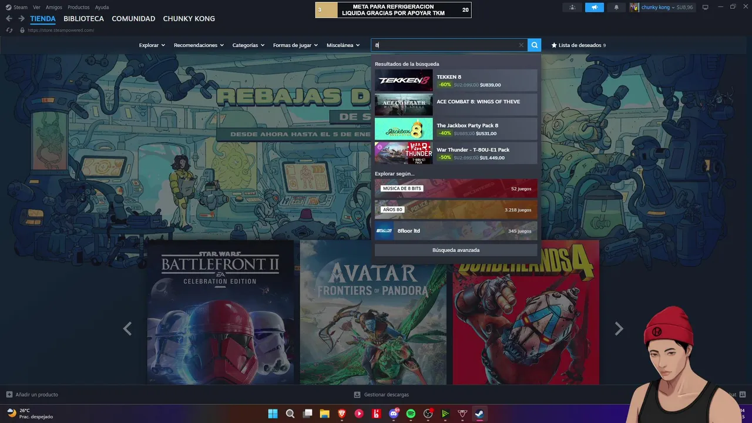Image resolution: width=752 pixels, height=423 pixels.
Task: Click Añadir un producto
Action: click(32, 395)
